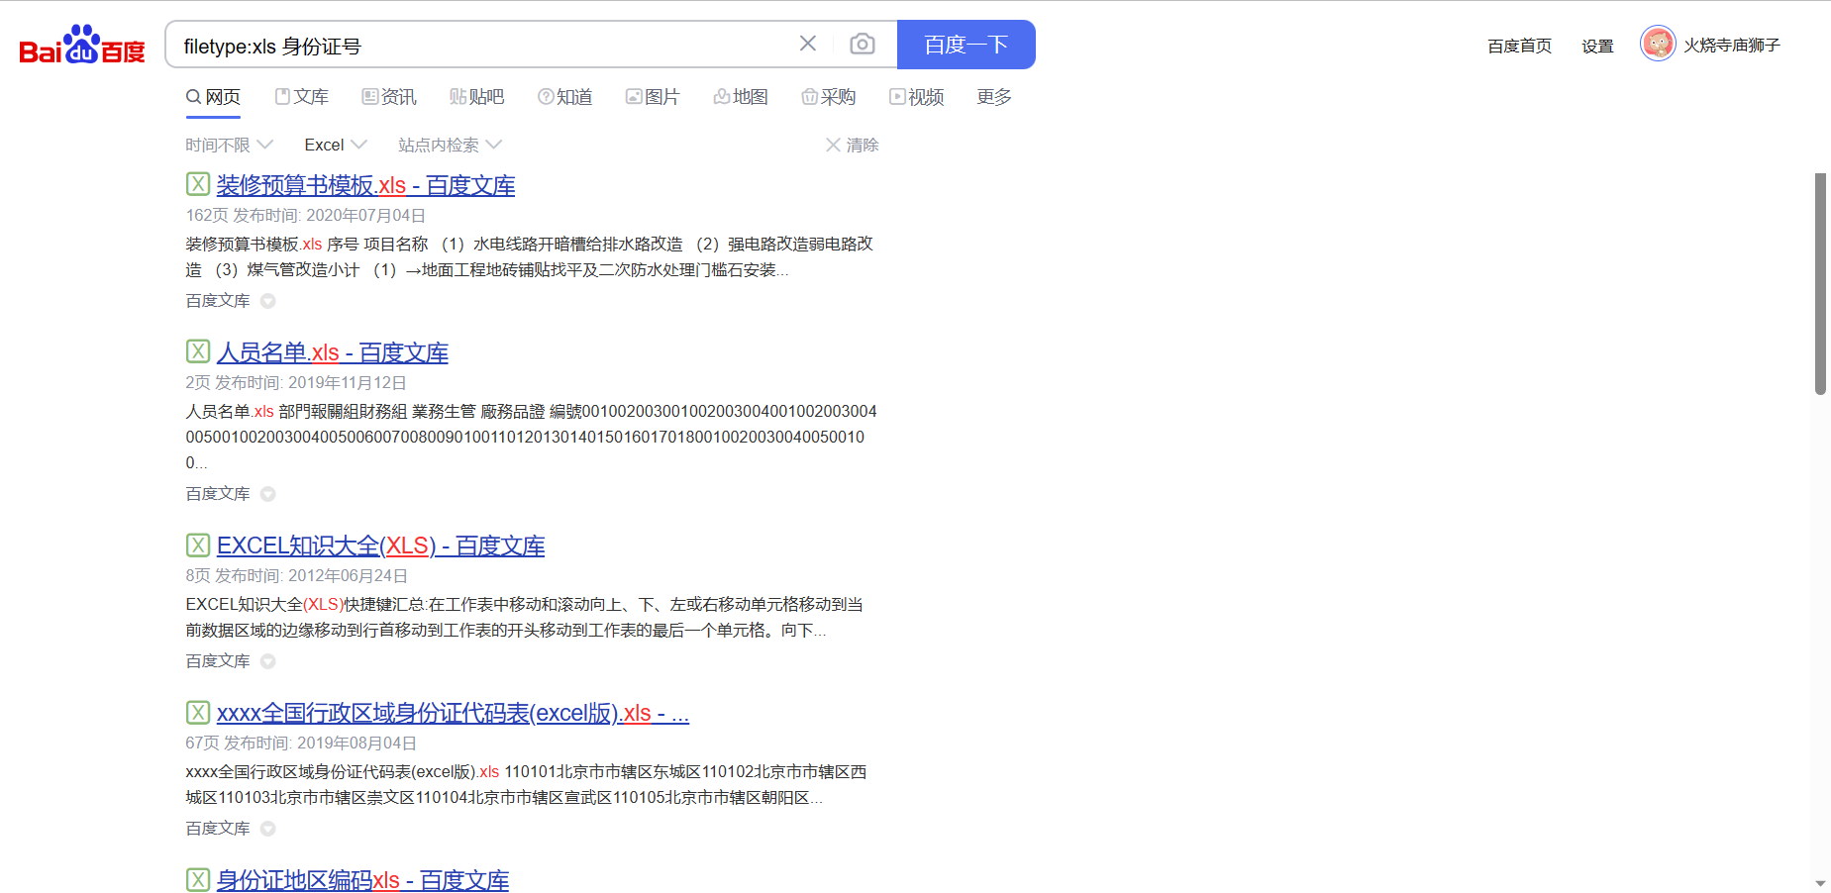This screenshot has width=1831, height=893.
Task: Click 百度文库 source under 人员名单 result
Action: click(x=218, y=494)
